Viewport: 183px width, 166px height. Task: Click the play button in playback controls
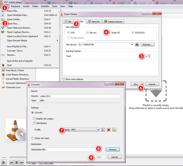pyautogui.click(x=4, y=162)
